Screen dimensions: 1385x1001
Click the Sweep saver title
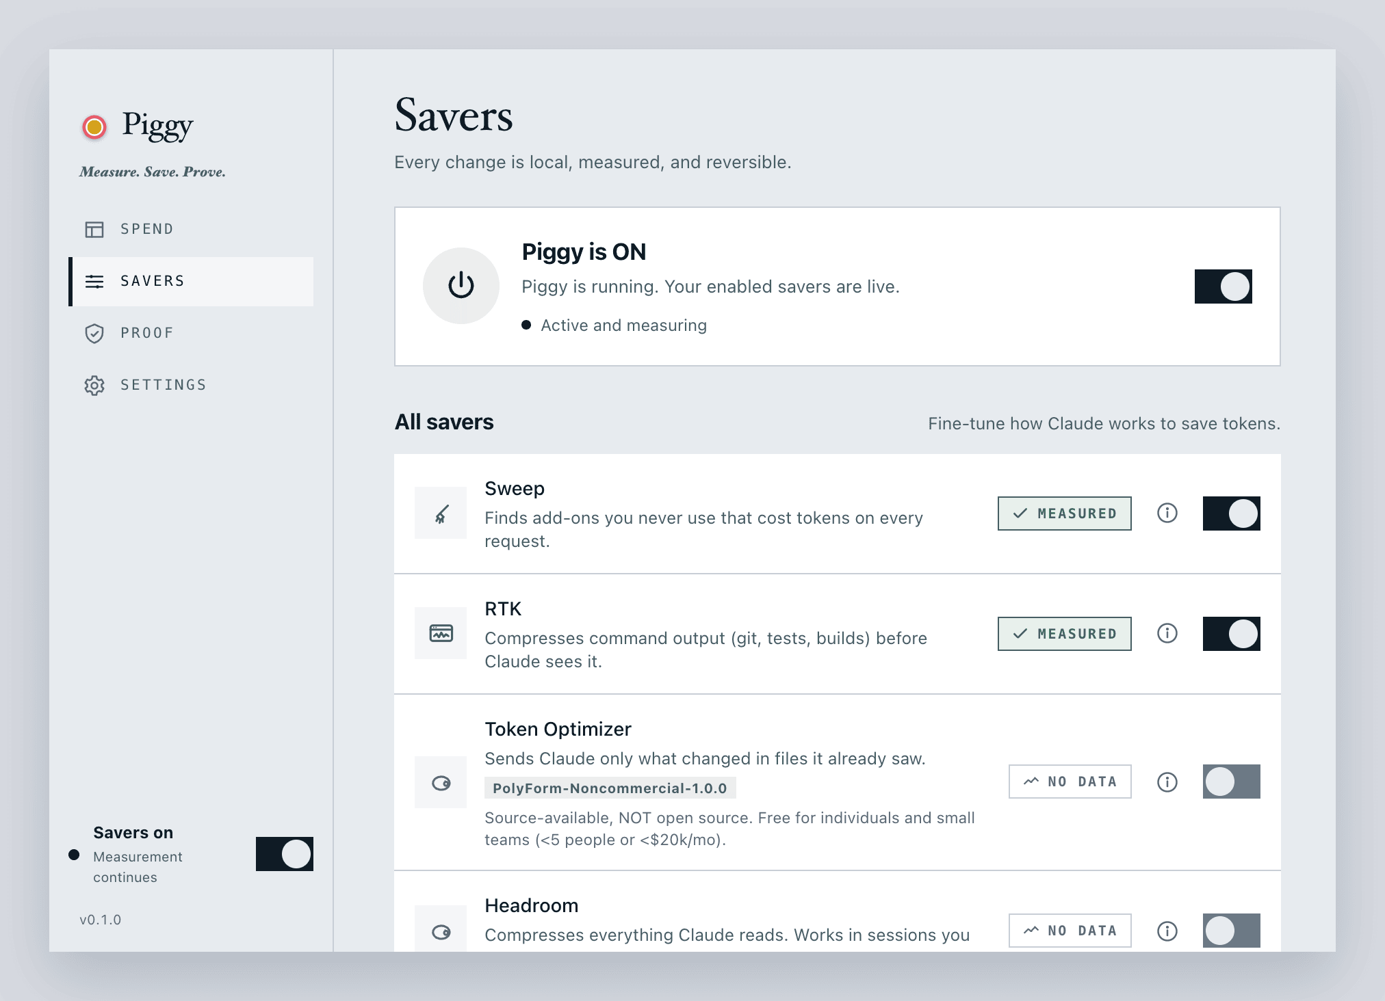pyautogui.click(x=515, y=489)
